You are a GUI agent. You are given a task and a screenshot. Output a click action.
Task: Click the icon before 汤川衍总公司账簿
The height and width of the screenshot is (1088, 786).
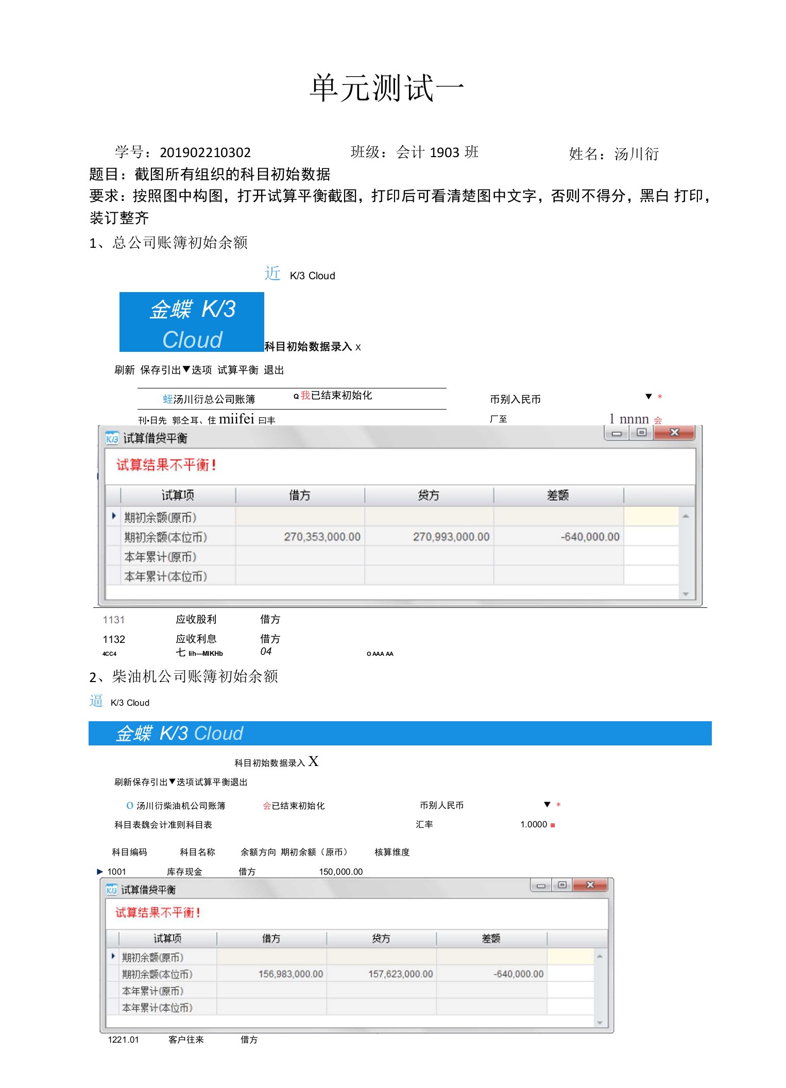[x=168, y=399]
